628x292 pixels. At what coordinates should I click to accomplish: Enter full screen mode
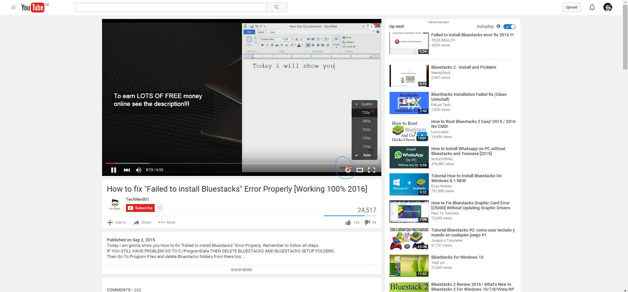372,170
